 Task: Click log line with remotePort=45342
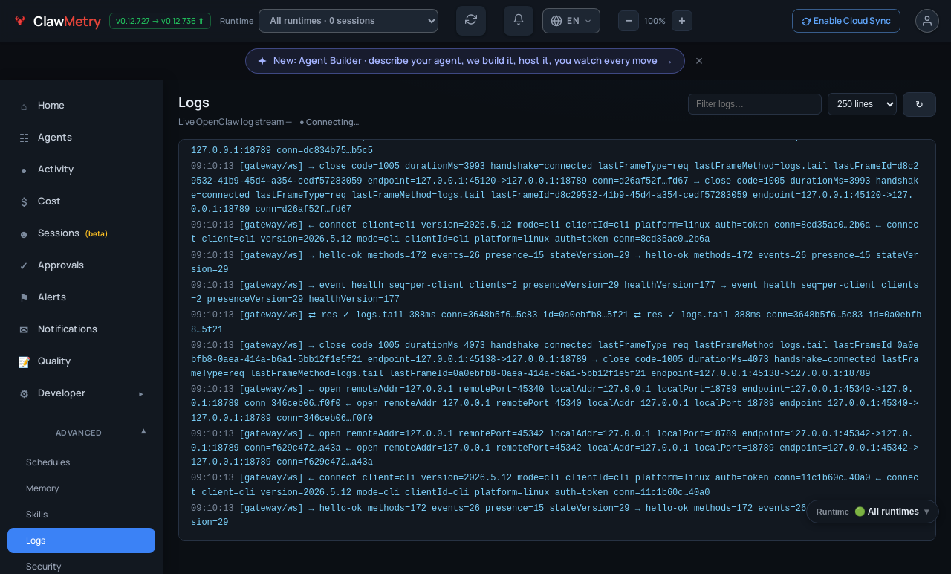556,448
